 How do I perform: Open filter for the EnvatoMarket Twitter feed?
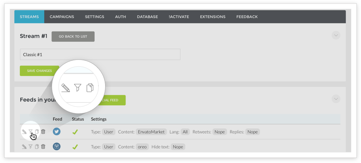31,131
